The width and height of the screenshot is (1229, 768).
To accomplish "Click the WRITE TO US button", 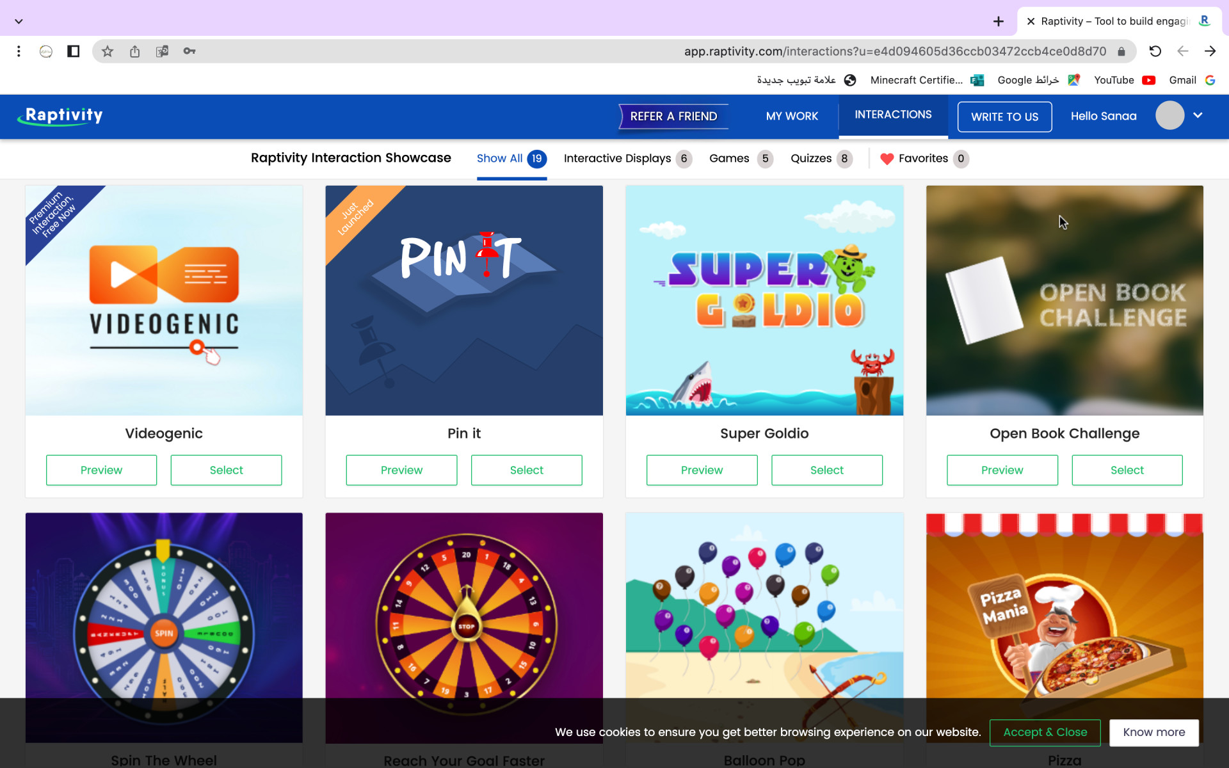I will 1004,117.
